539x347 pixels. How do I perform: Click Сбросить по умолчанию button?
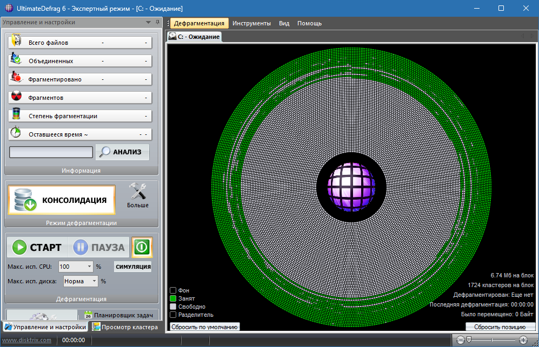coord(204,326)
